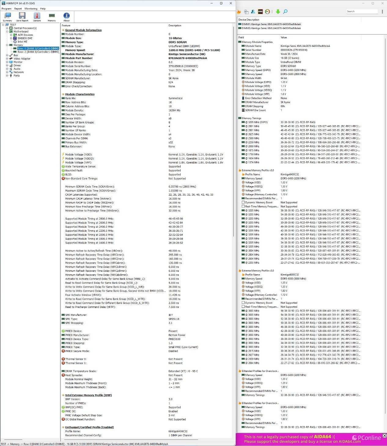Toggle Dynamic Memory Boost under Kimtigo6000C32 profile
387x446 pixels.
click(x=243, y=303)
